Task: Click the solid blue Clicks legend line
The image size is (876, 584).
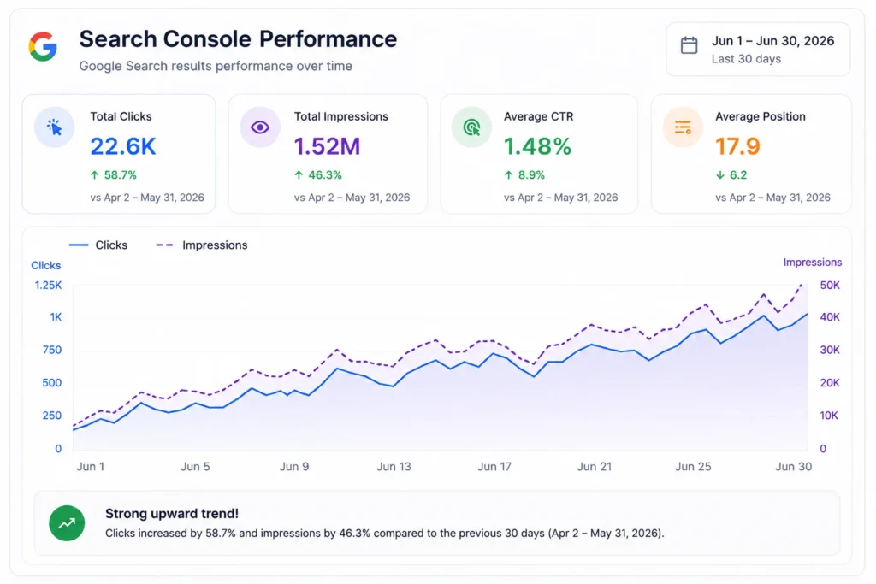Action: [79, 245]
